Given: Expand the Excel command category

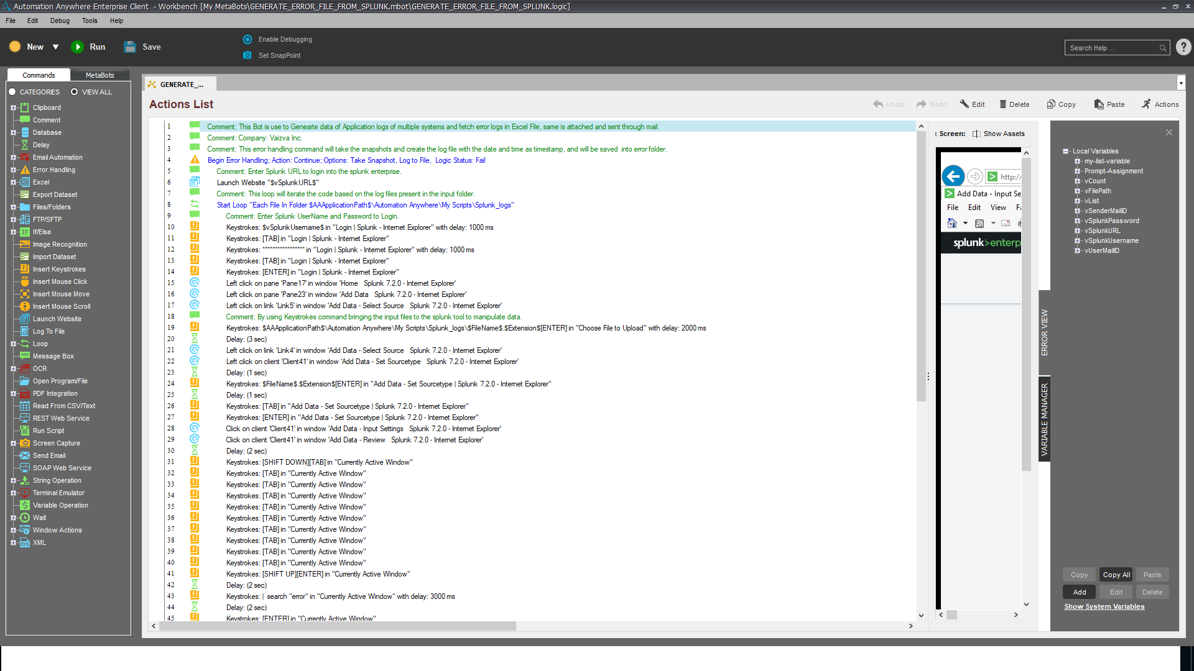Looking at the screenshot, I should (13, 182).
